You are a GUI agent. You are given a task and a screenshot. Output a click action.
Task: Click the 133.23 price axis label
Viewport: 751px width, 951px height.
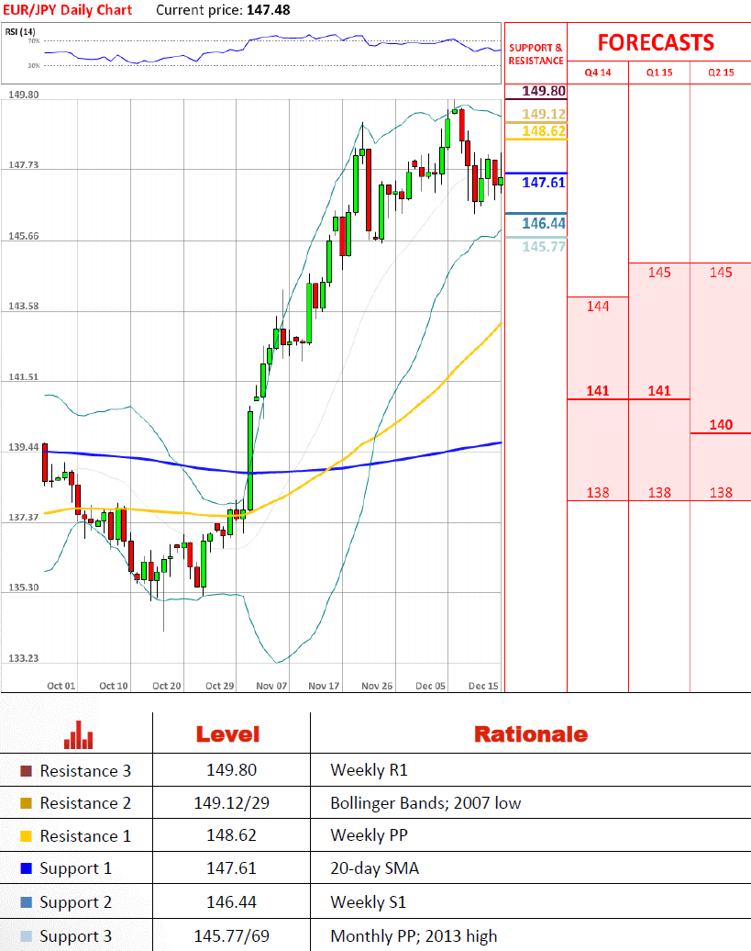pyautogui.click(x=24, y=658)
